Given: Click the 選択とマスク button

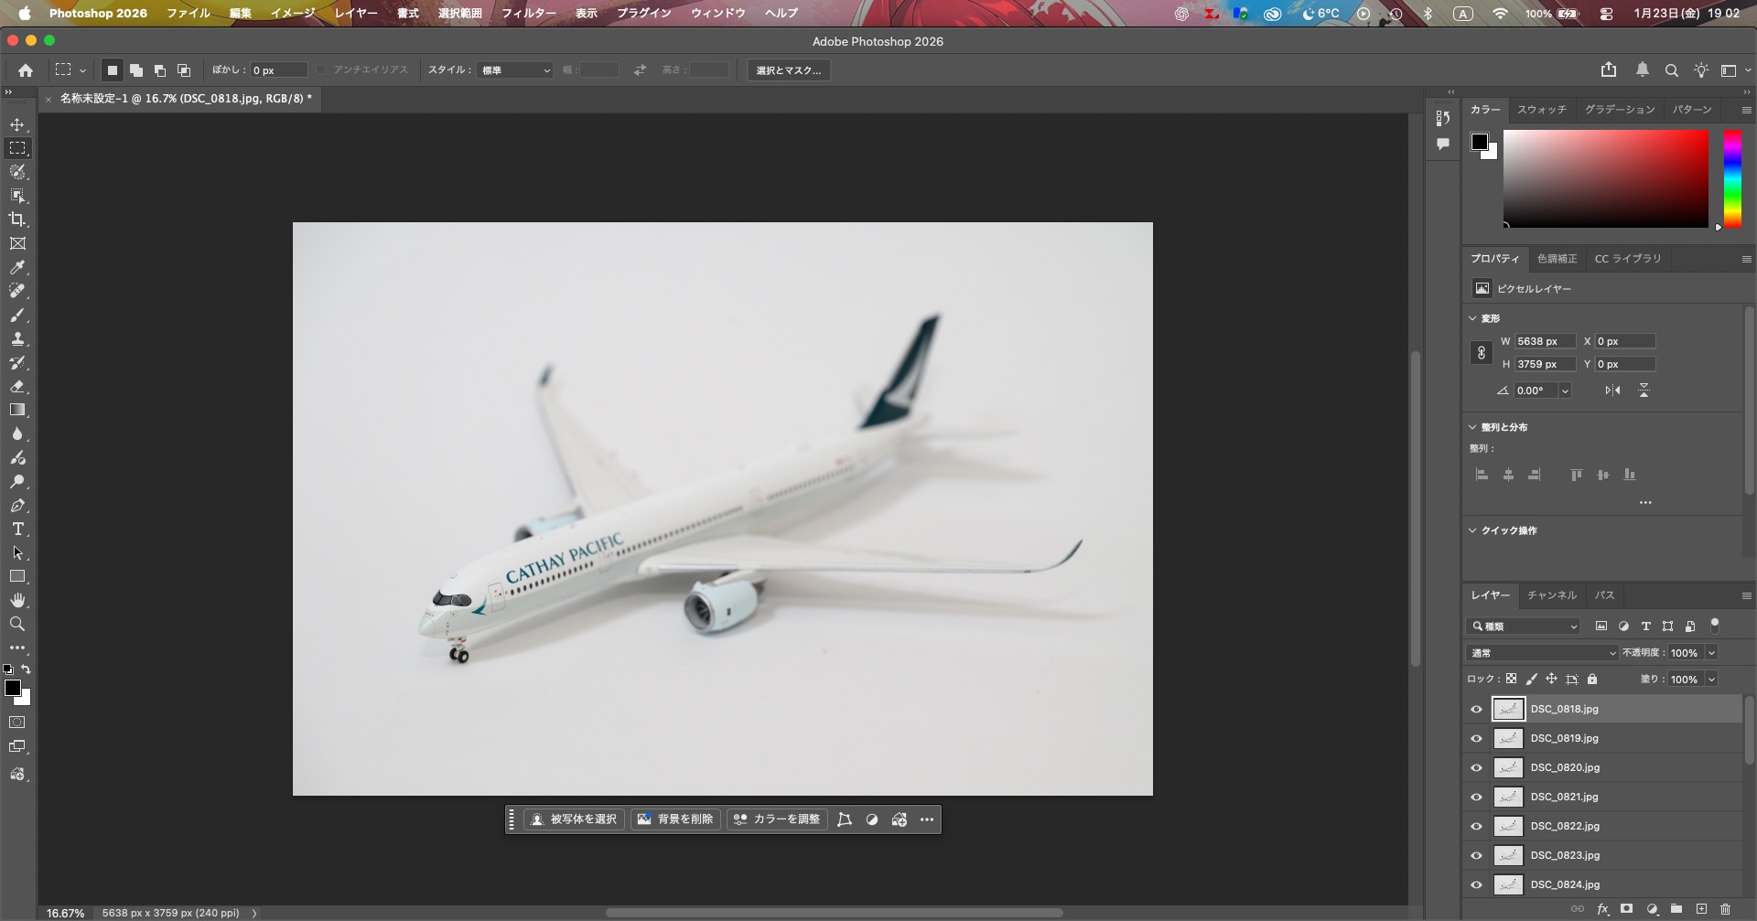Looking at the screenshot, I should click(x=788, y=70).
